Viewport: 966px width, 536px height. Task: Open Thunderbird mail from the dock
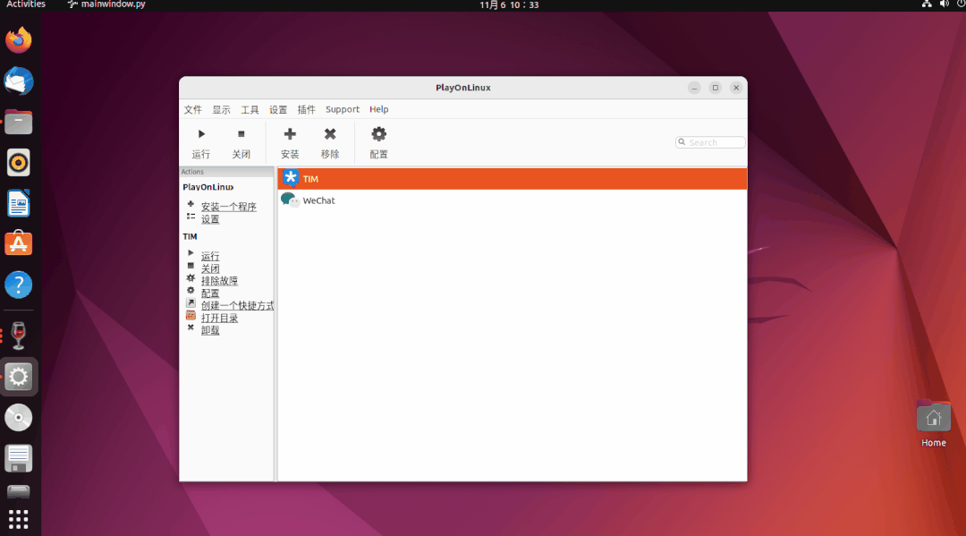(19, 81)
